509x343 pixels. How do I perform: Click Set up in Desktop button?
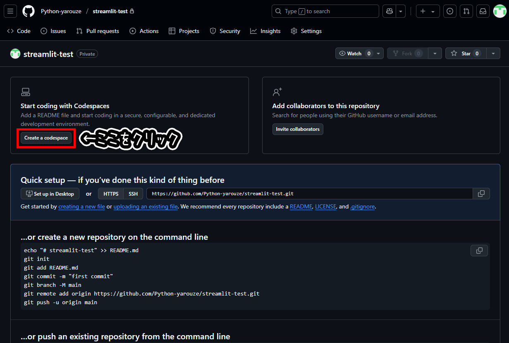pyautogui.click(x=50, y=194)
